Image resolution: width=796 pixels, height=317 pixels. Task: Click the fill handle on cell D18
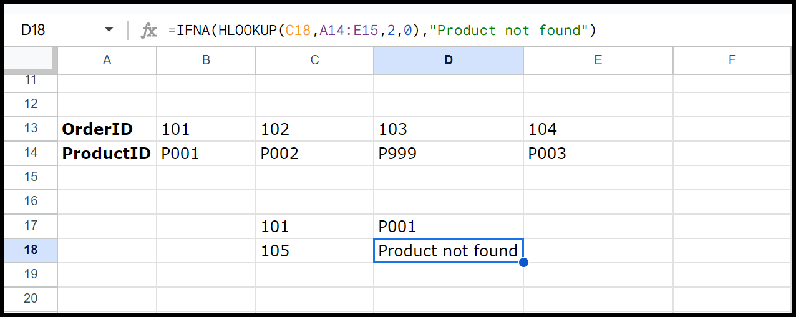click(523, 263)
